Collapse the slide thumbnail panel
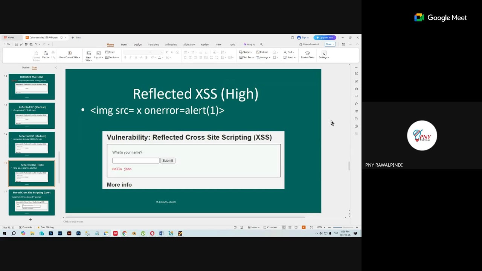The width and height of the screenshot is (482, 271). tap(56, 68)
